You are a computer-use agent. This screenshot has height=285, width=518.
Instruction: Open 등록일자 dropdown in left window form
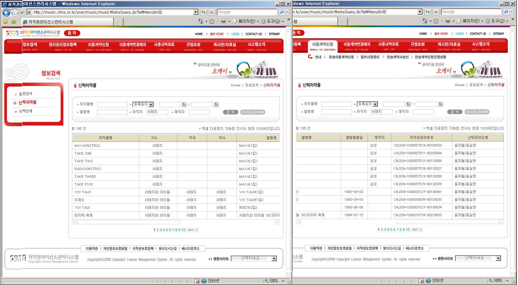coord(151,104)
